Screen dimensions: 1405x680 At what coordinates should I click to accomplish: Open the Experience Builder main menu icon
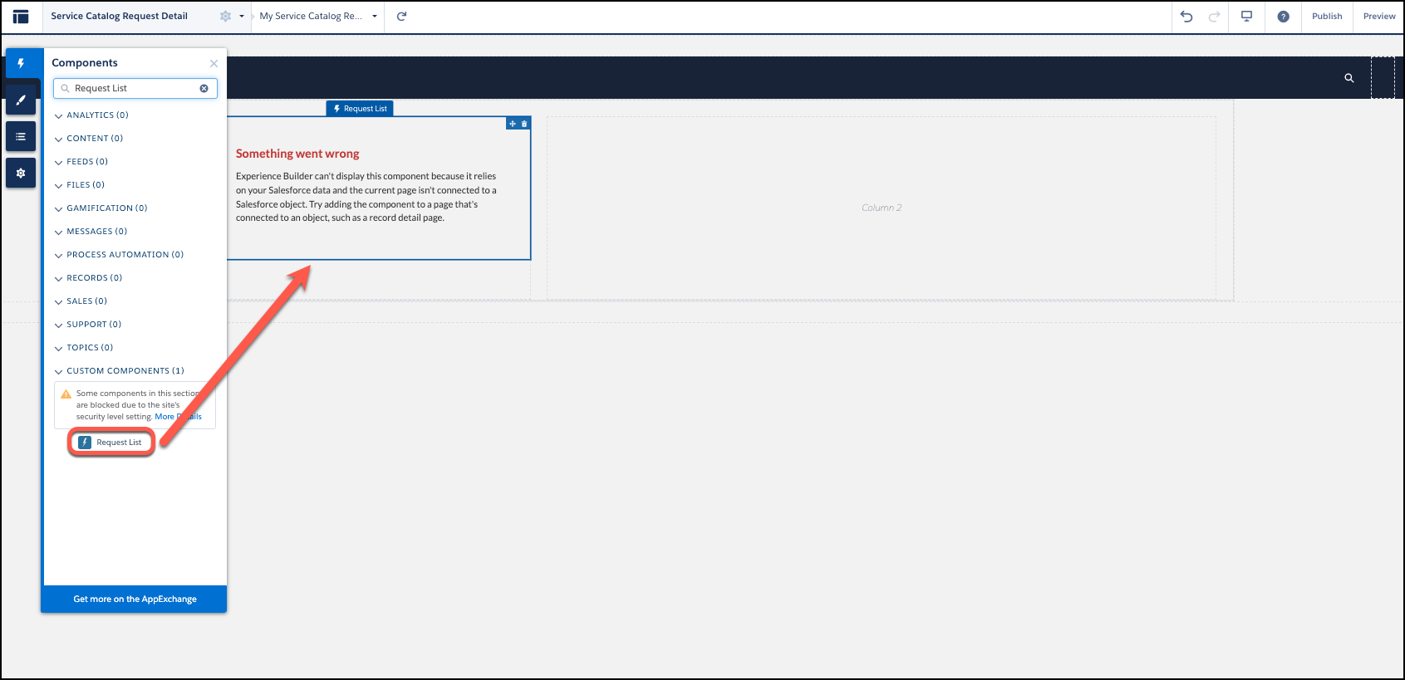(21, 17)
